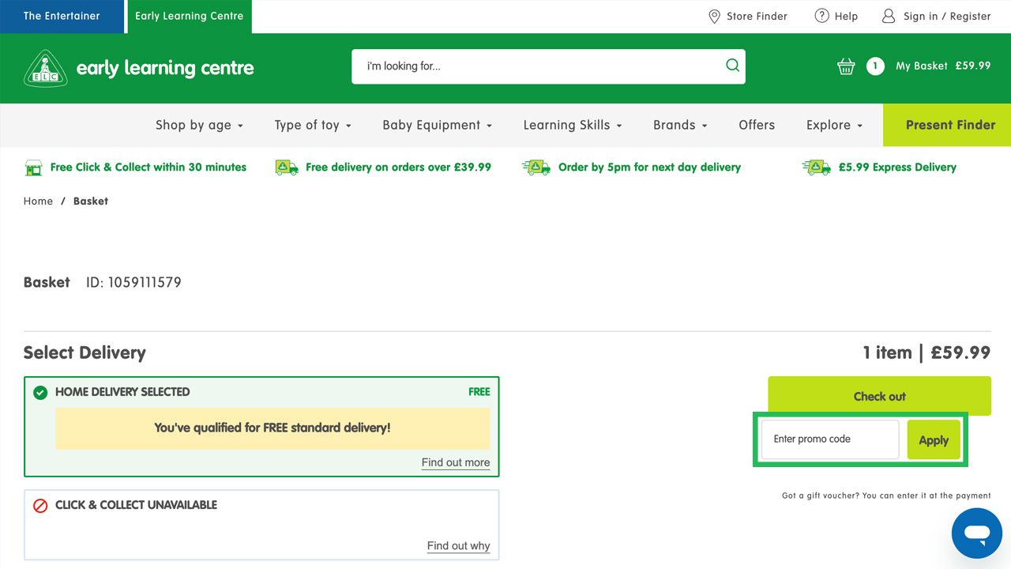Click the Got a gift voucher note

pos(886,496)
